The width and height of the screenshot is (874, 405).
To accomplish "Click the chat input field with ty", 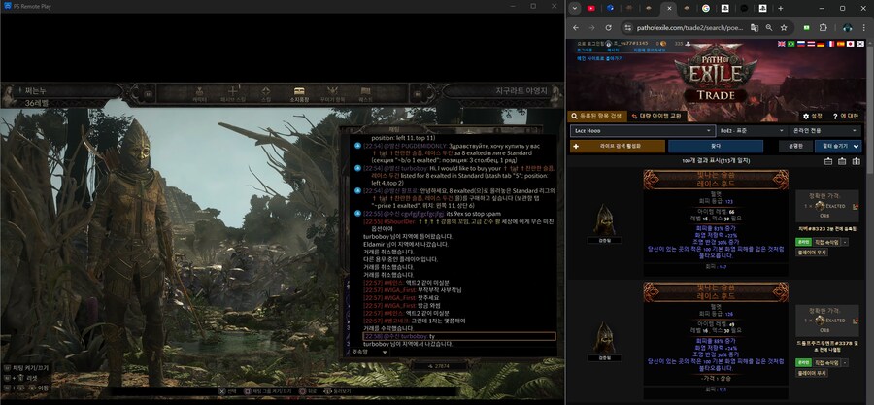I will pos(458,336).
